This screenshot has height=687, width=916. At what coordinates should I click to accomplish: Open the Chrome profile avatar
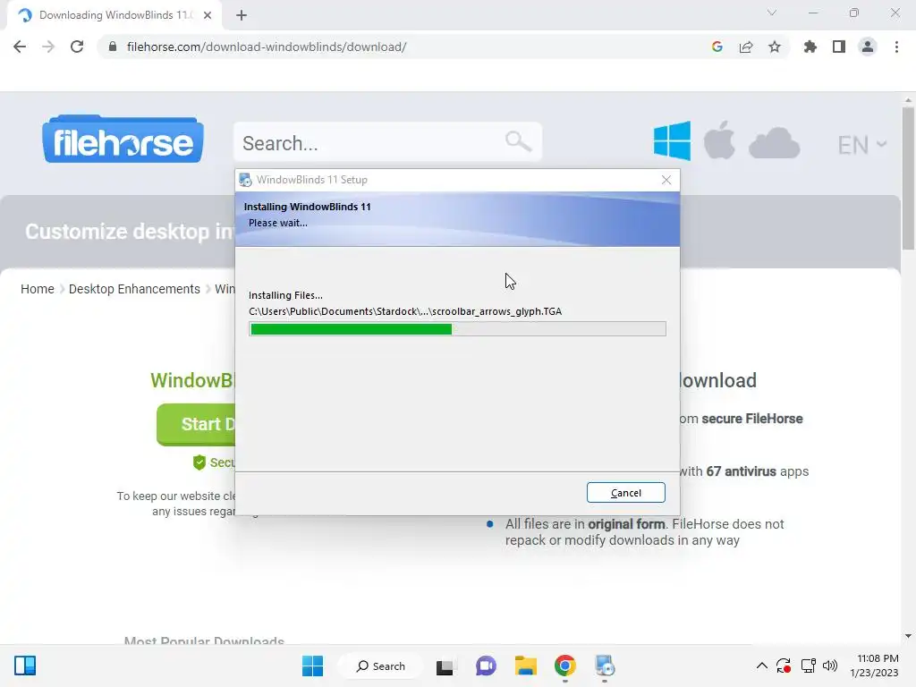[868, 47]
